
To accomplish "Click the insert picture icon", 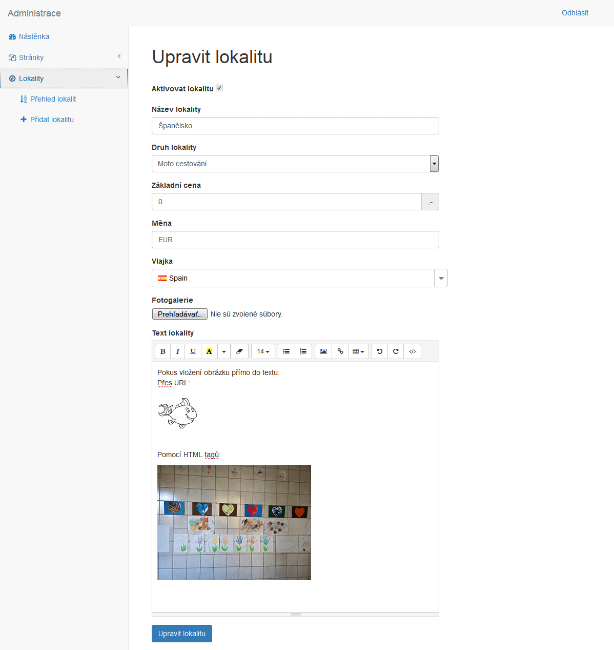I will coord(323,351).
